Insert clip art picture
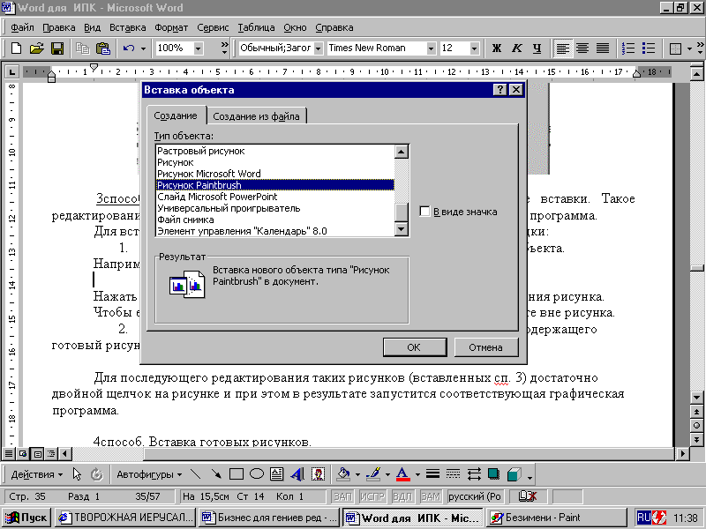 tap(318, 474)
